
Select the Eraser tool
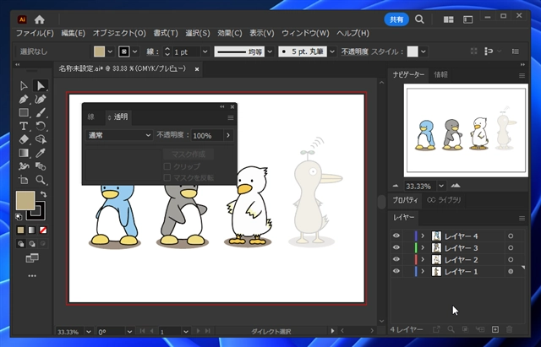point(24,139)
